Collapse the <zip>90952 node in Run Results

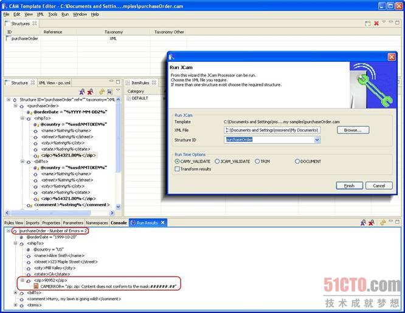22,280
